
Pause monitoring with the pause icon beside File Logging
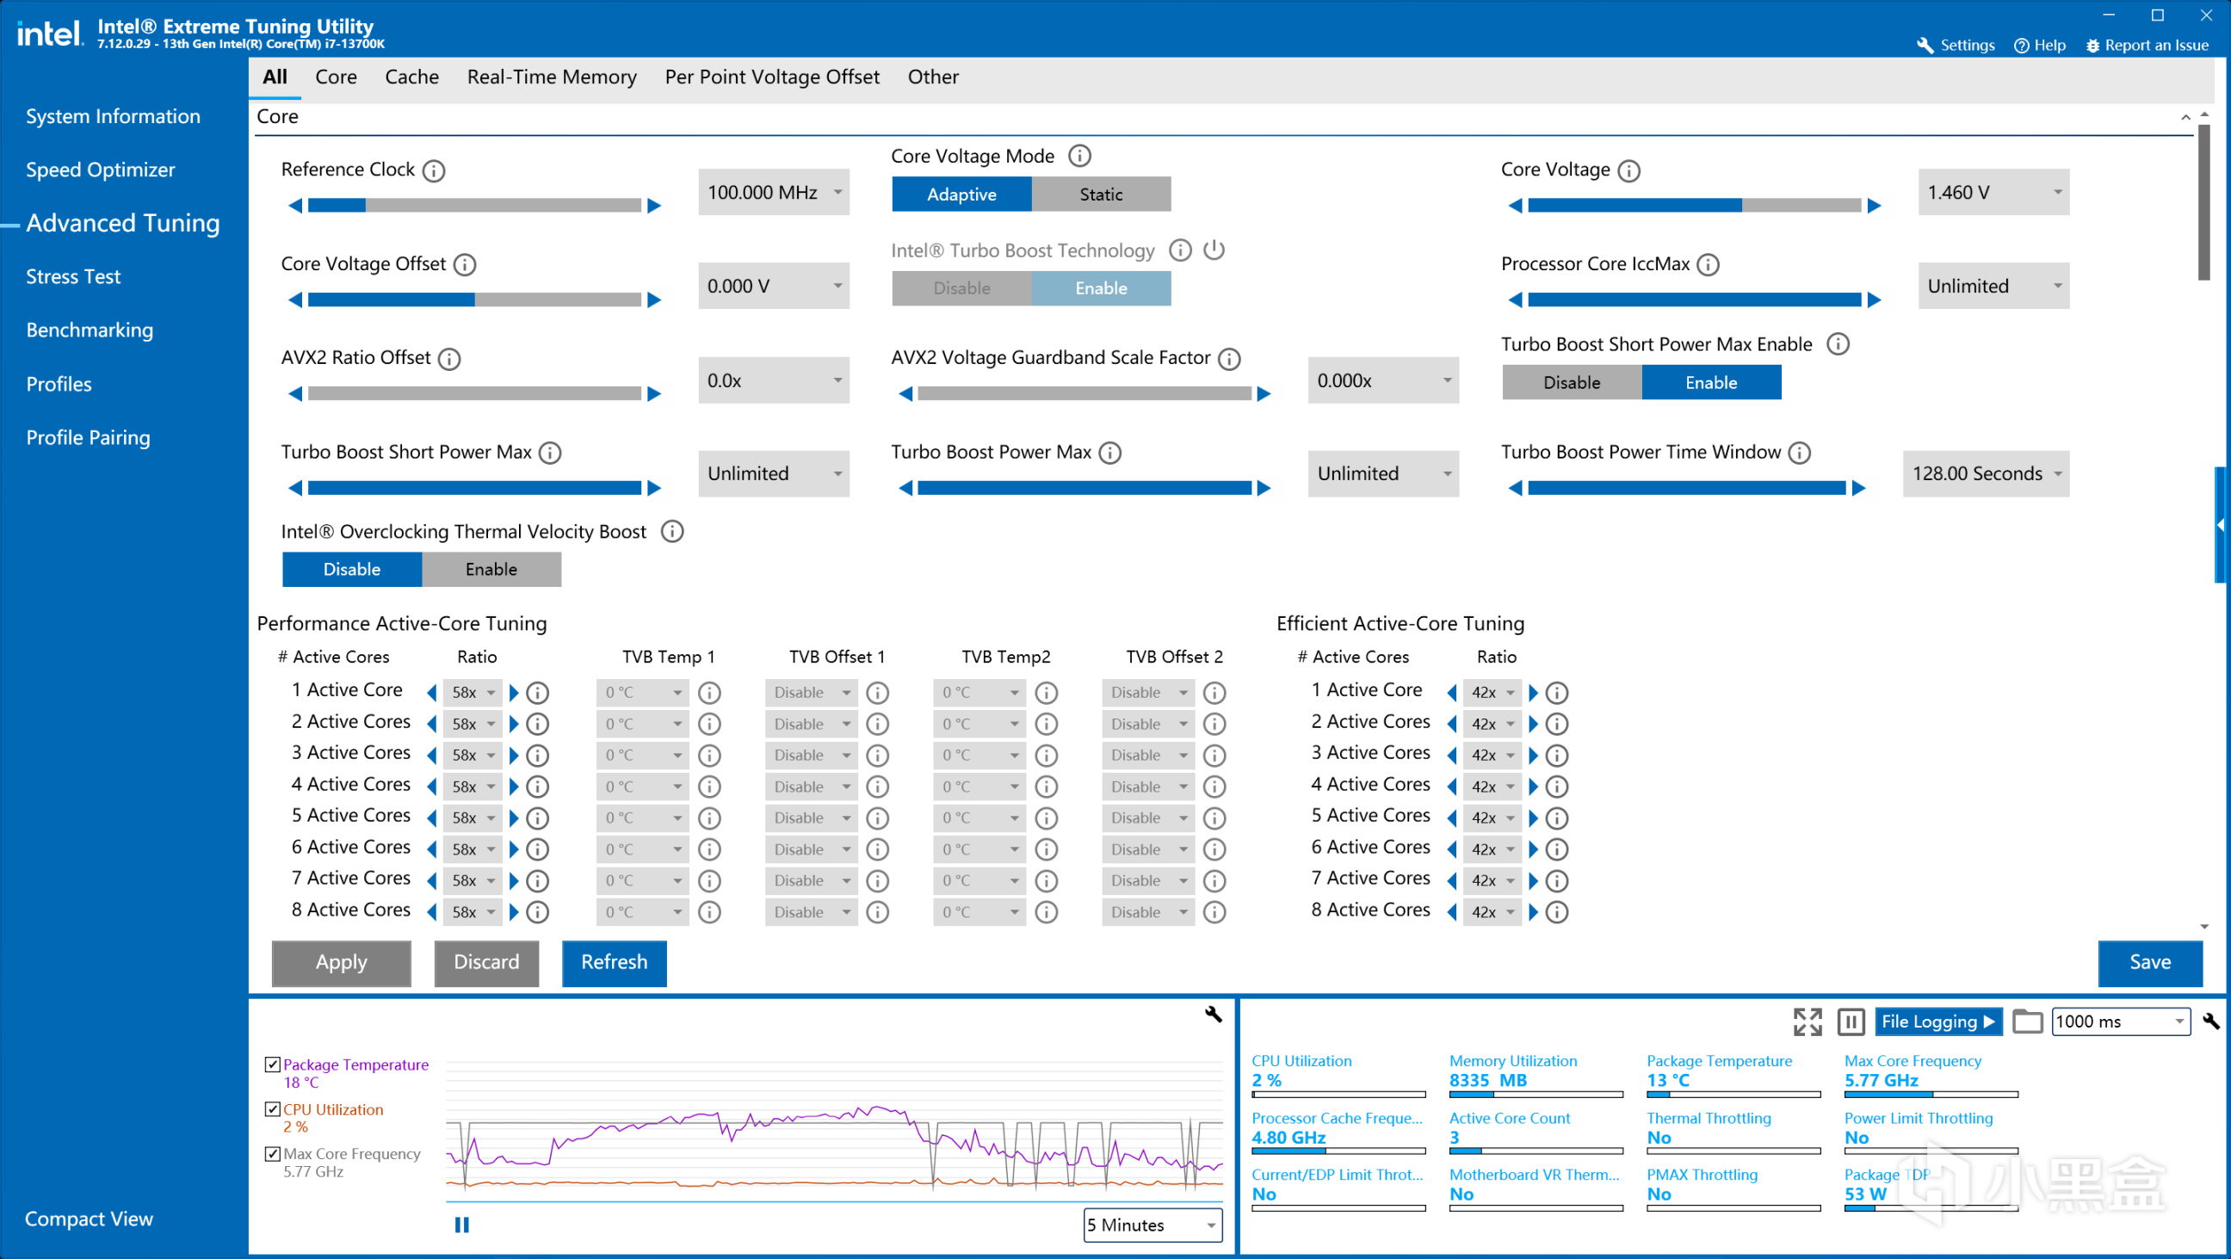1850,1021
